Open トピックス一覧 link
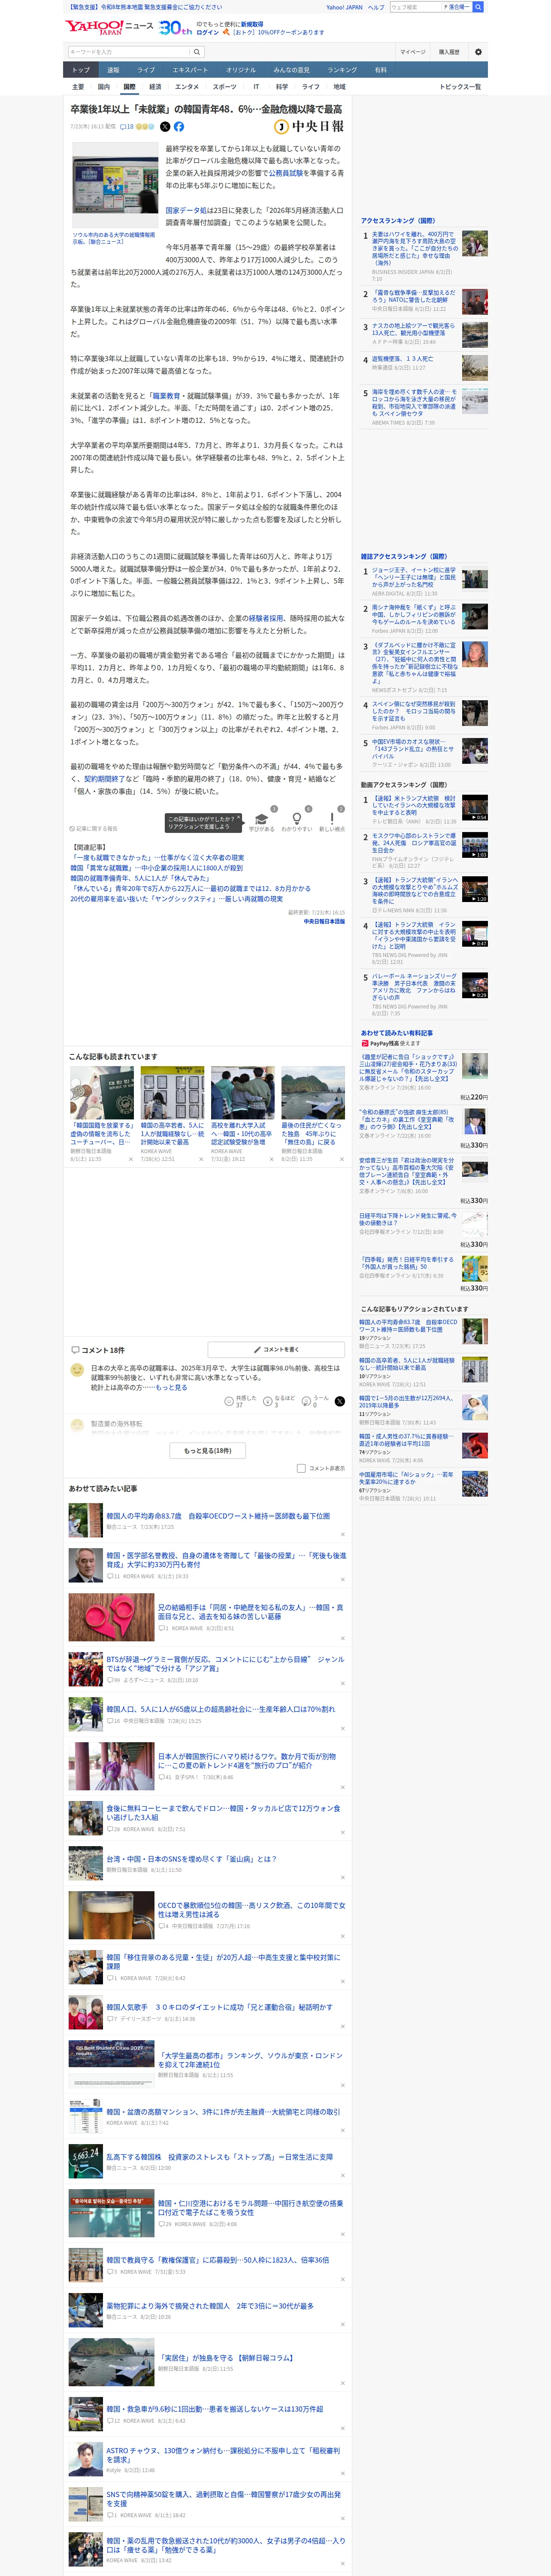Image resolution: width=551 pixels, height=2576 pixels. point(460,87)
